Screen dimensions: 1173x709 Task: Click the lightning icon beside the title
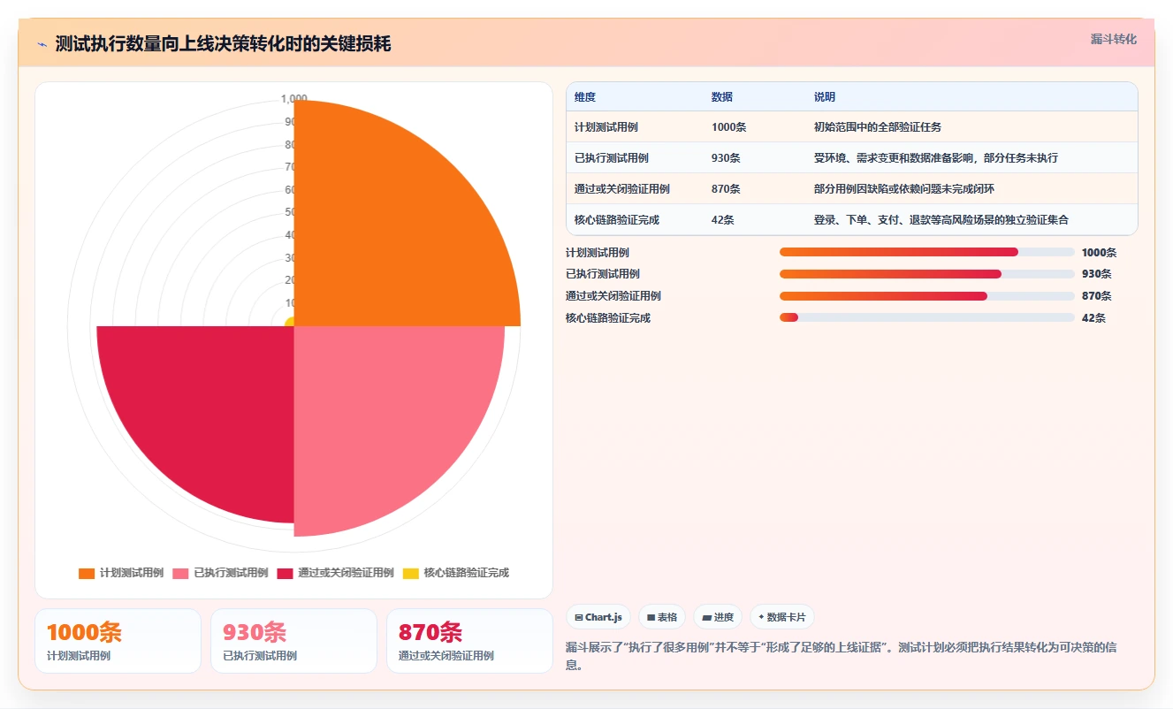tap(42, 44)
